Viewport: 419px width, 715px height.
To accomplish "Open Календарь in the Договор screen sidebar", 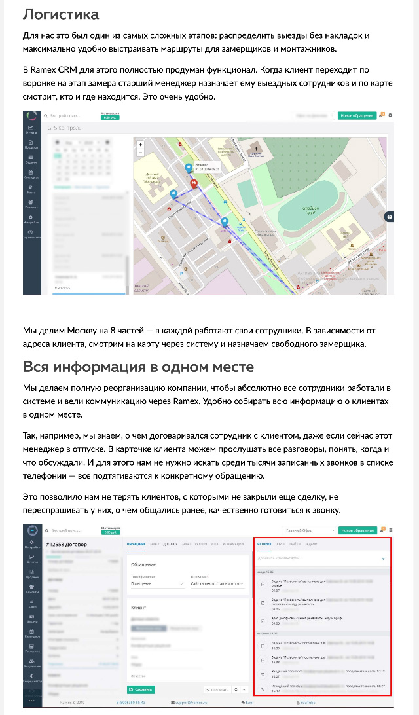I will [x=31, y=633].
